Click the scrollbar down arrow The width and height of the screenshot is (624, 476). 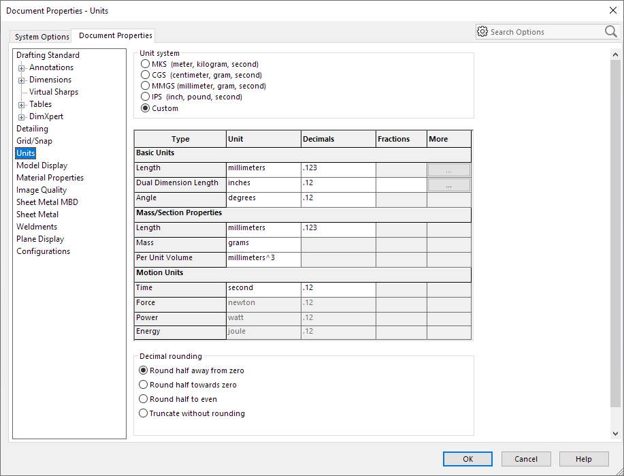615,433
